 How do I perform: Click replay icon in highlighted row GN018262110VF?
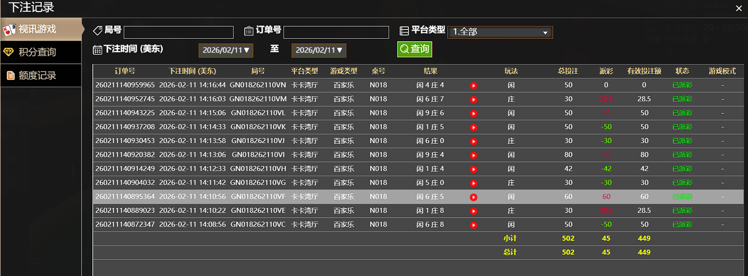(473, 197)
